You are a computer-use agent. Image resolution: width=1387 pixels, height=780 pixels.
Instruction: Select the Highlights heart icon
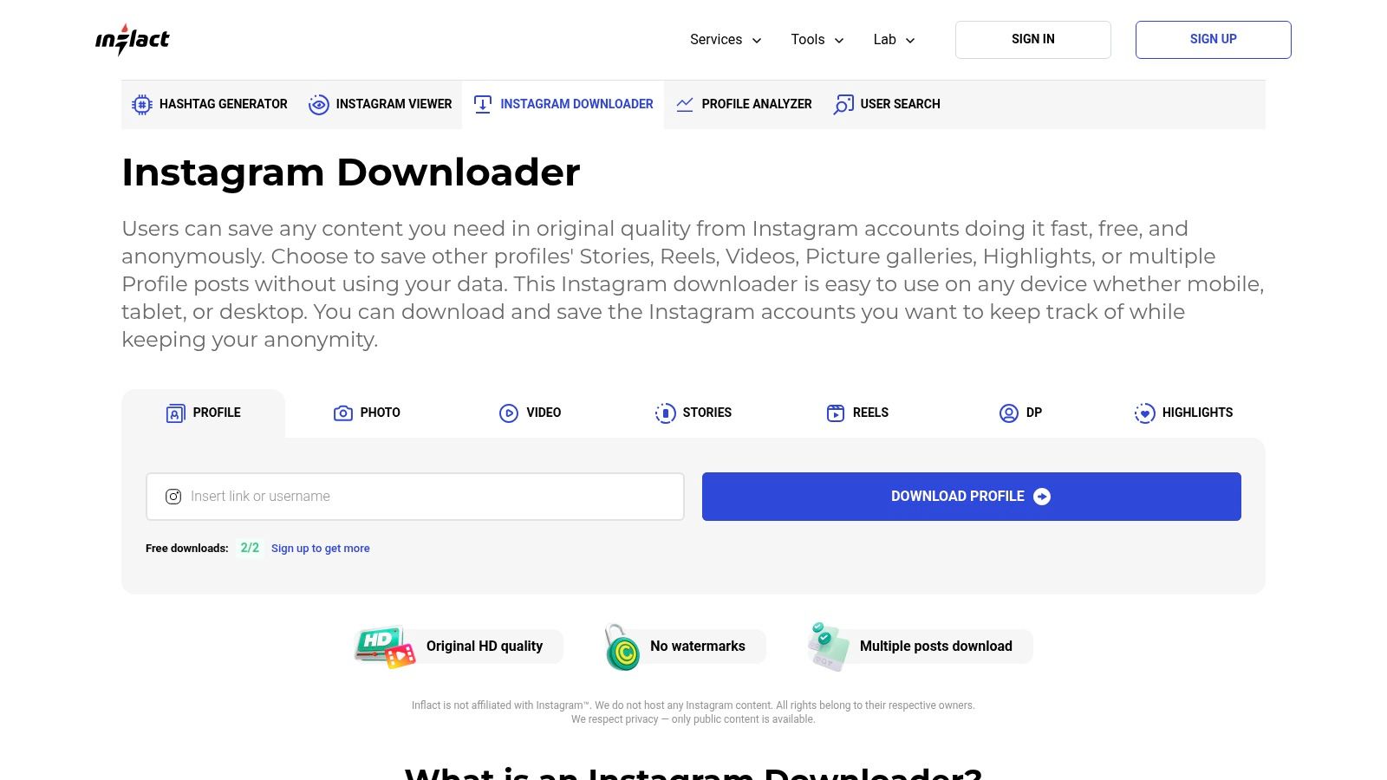[1144, 413]
